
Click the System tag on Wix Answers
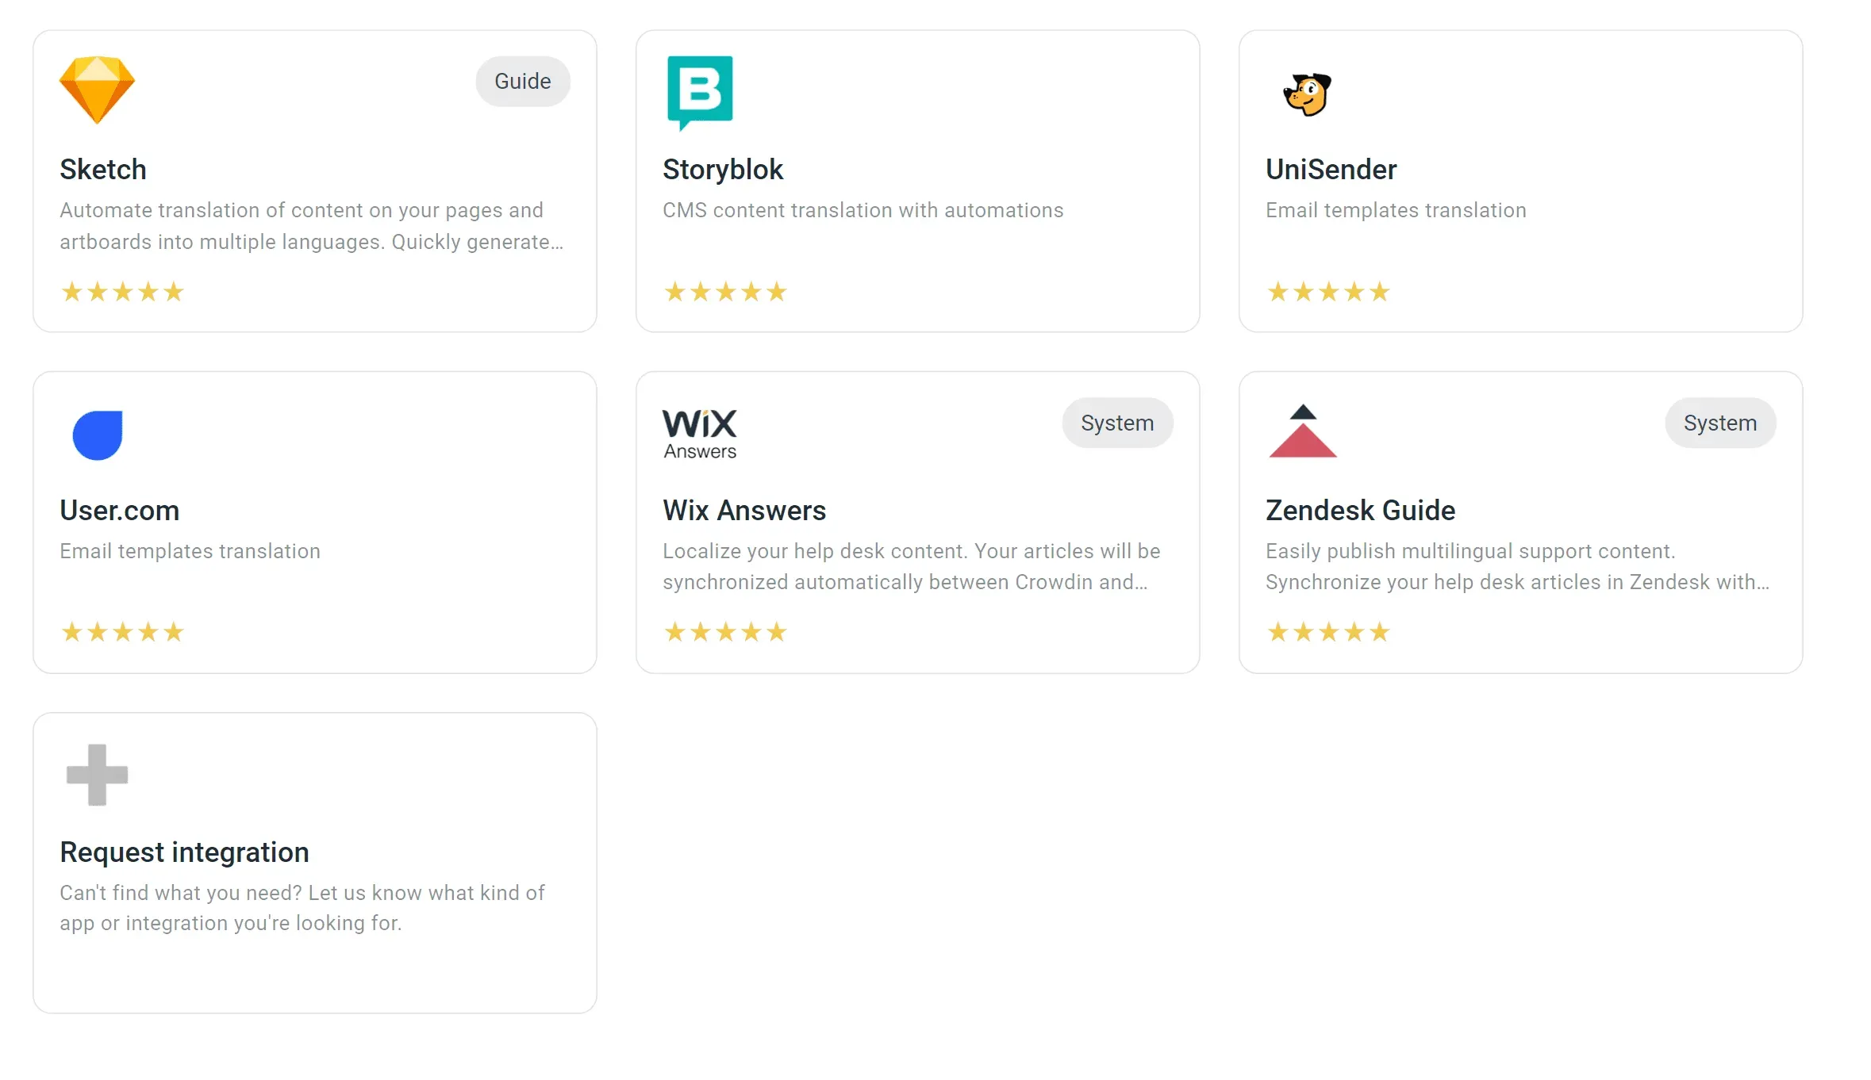[x=1117, y=423]
